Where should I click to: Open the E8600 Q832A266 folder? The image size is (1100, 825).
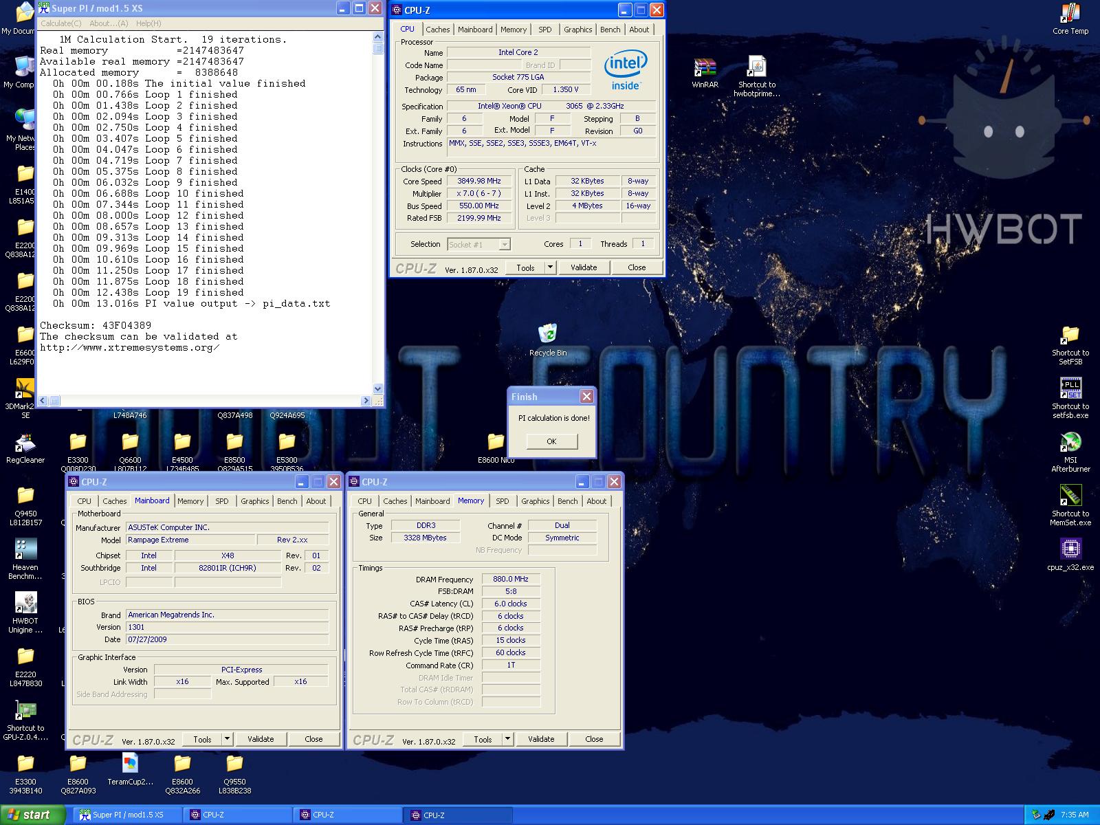click(182, 763)
